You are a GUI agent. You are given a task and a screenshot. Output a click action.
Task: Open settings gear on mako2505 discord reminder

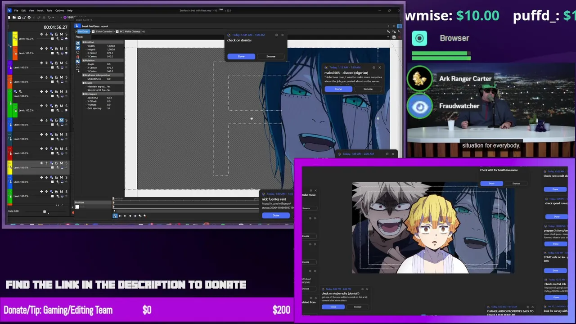tap(374, 67)
